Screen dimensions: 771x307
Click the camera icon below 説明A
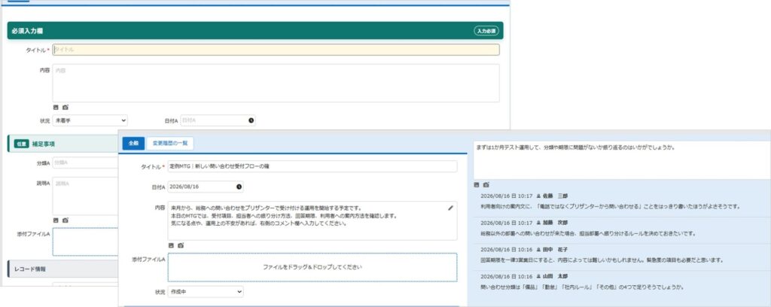pyautogui.click(x=66, y=220)
